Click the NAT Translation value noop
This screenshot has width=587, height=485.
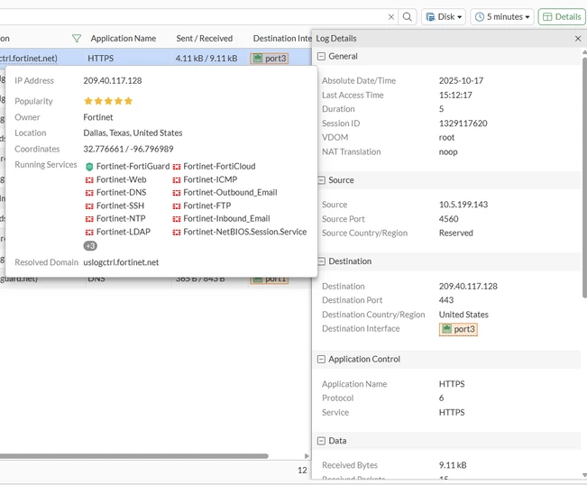tap(448, 152)
